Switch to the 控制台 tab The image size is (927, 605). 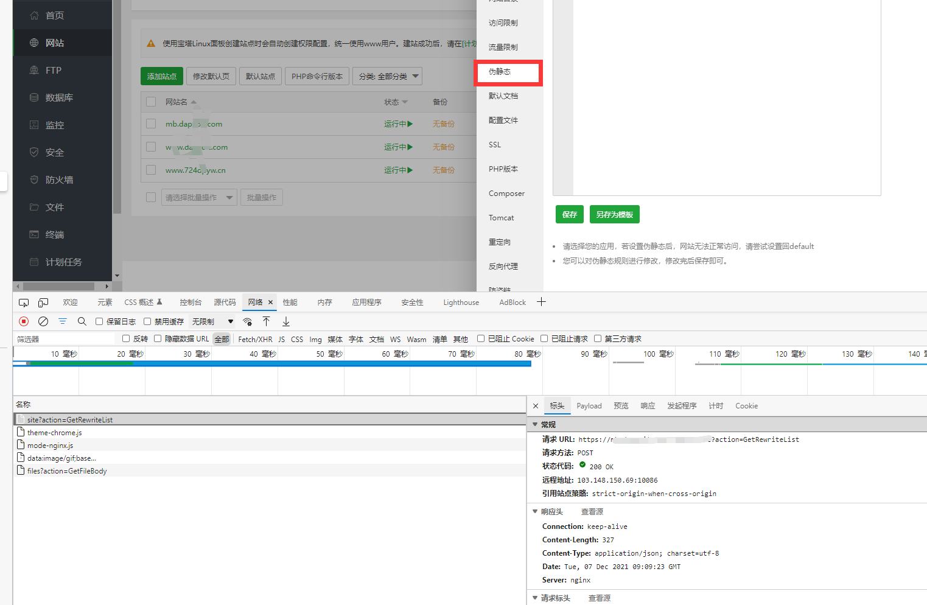pyautogui.click(x=190, y=302)
